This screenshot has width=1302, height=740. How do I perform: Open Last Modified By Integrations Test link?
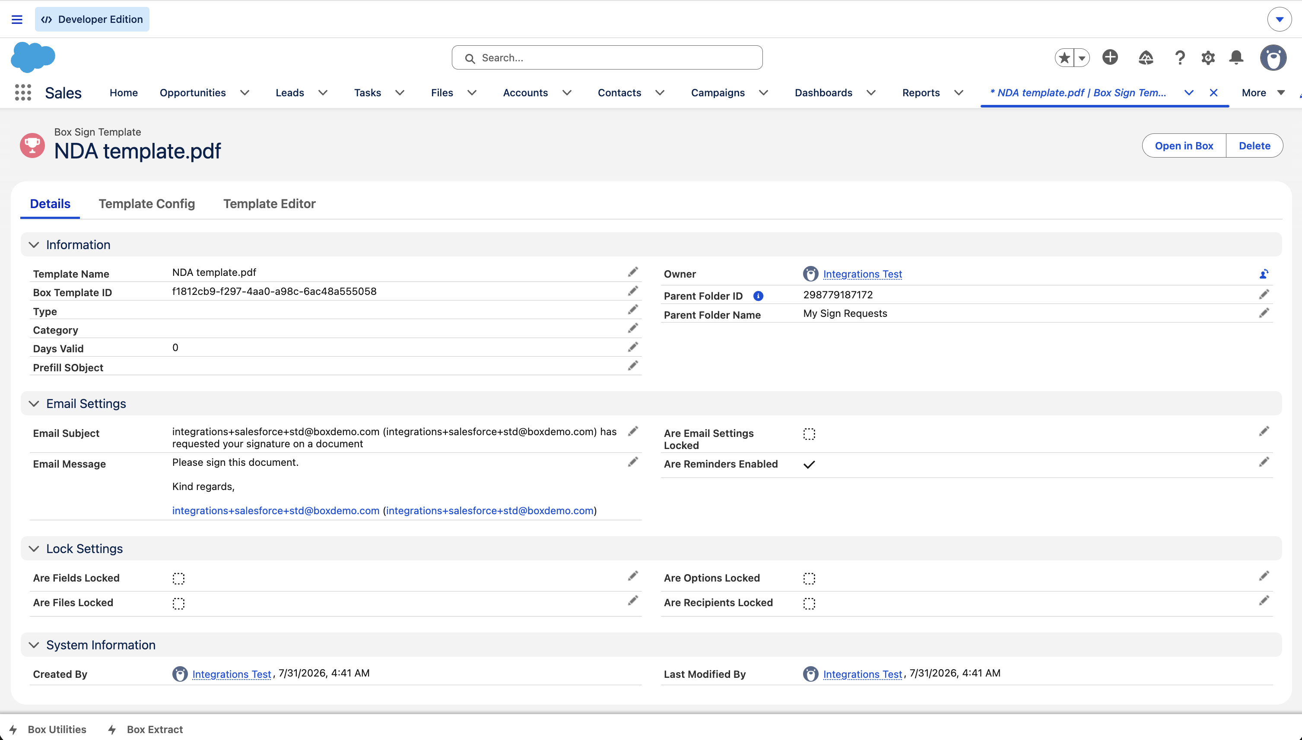pos(862,674)
